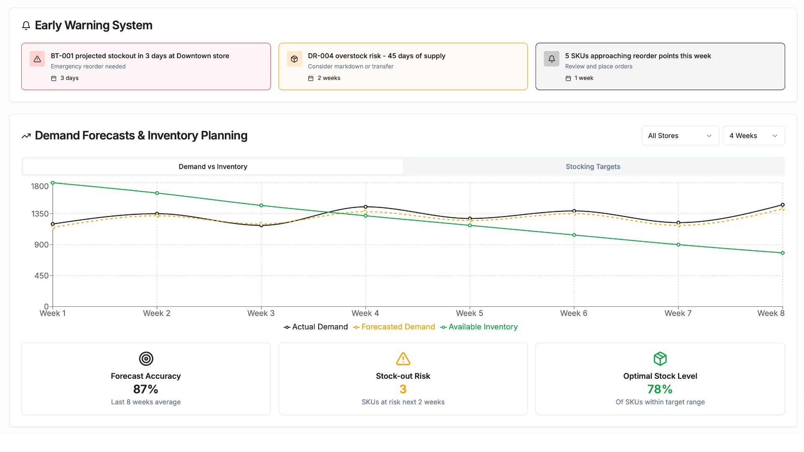Select the warning triangle on BT-001 stockout alert

coord(37,59)
